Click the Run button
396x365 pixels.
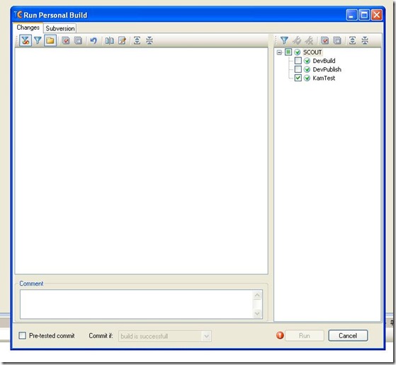[305, 336]
